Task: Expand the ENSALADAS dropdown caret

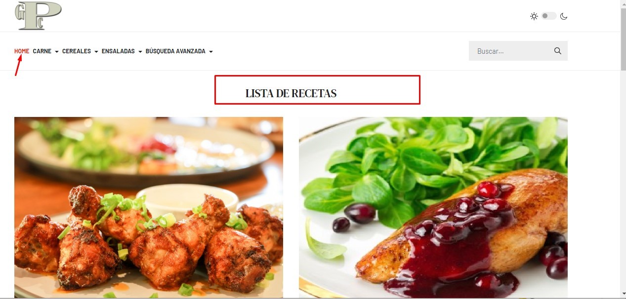Action: coord(140,52)
